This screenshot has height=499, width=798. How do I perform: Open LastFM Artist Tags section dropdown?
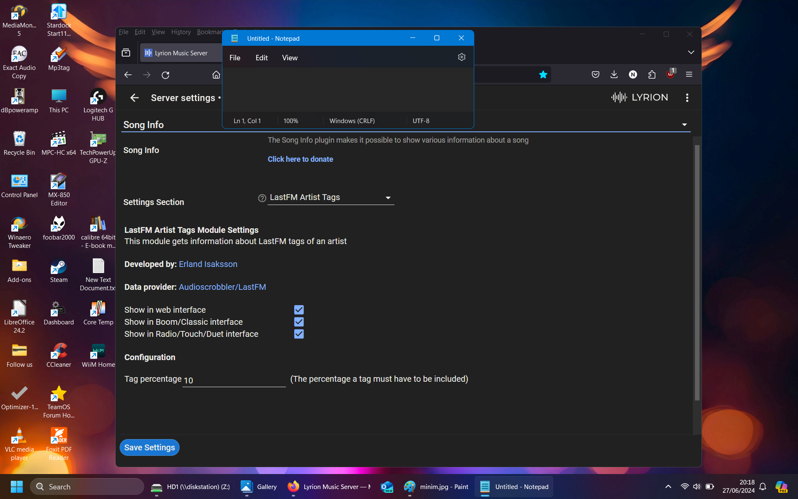click(x=331, y=198)
